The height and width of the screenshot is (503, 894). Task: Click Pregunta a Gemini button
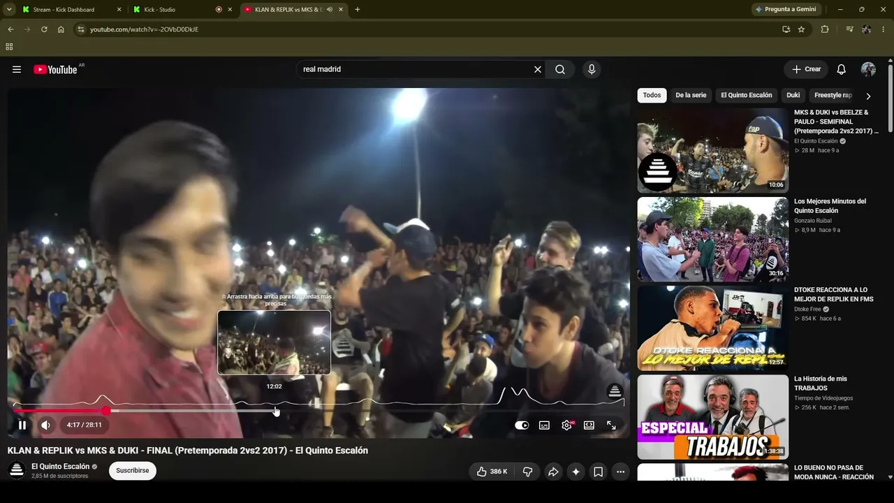pos(785,10)
